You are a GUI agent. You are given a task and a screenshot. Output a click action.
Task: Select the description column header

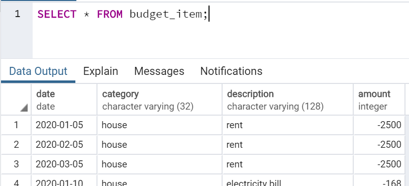click(x=288, y=100)
